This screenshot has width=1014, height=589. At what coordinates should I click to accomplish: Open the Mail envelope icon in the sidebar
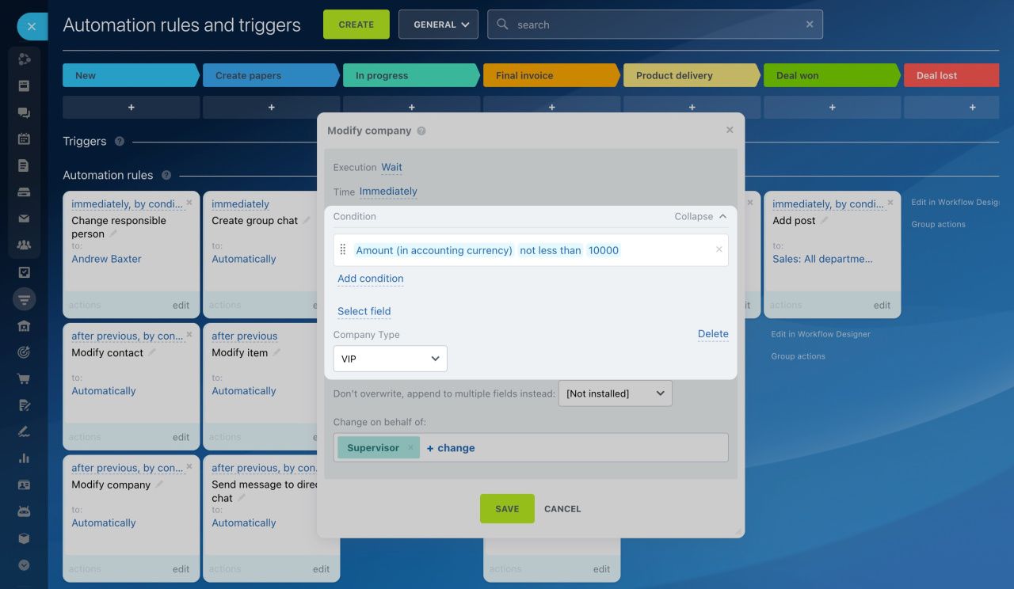tap(24, 218)
